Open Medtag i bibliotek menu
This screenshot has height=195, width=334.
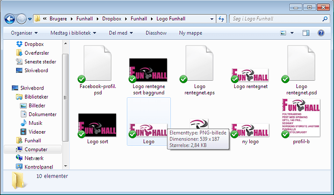click(x=73, y=33)
